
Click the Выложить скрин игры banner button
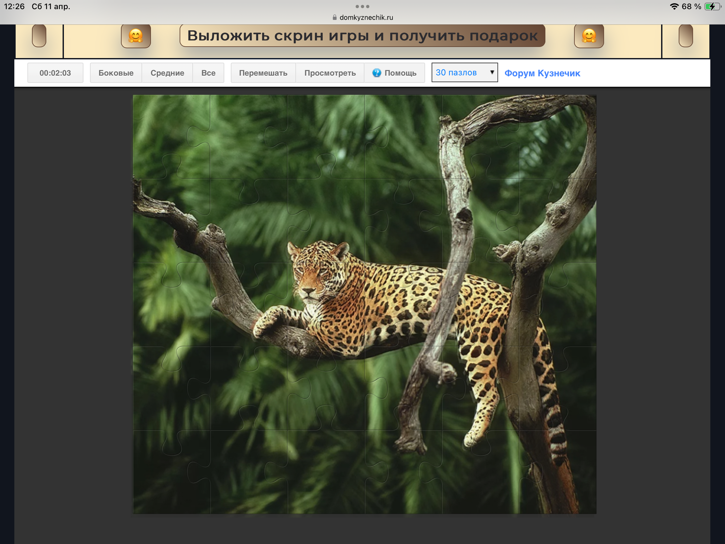(362, 36)
